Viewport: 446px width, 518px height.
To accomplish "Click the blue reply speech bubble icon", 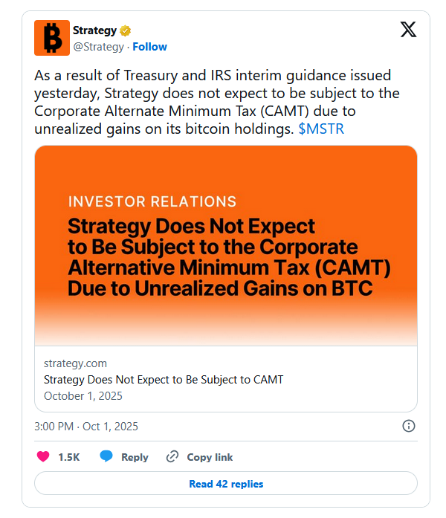I will (106, 456).
